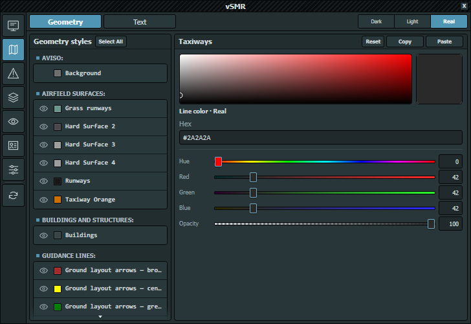Open the sliders settings sidebar section
The width and height of the screenshot is (471, 324).
click(x=13, y=170)
